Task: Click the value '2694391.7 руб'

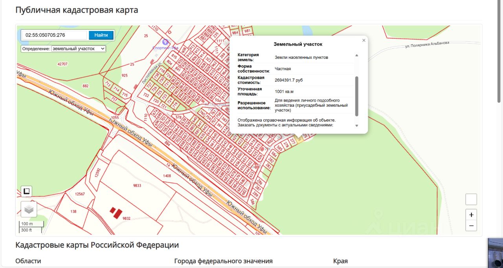Action: point(289,80)
